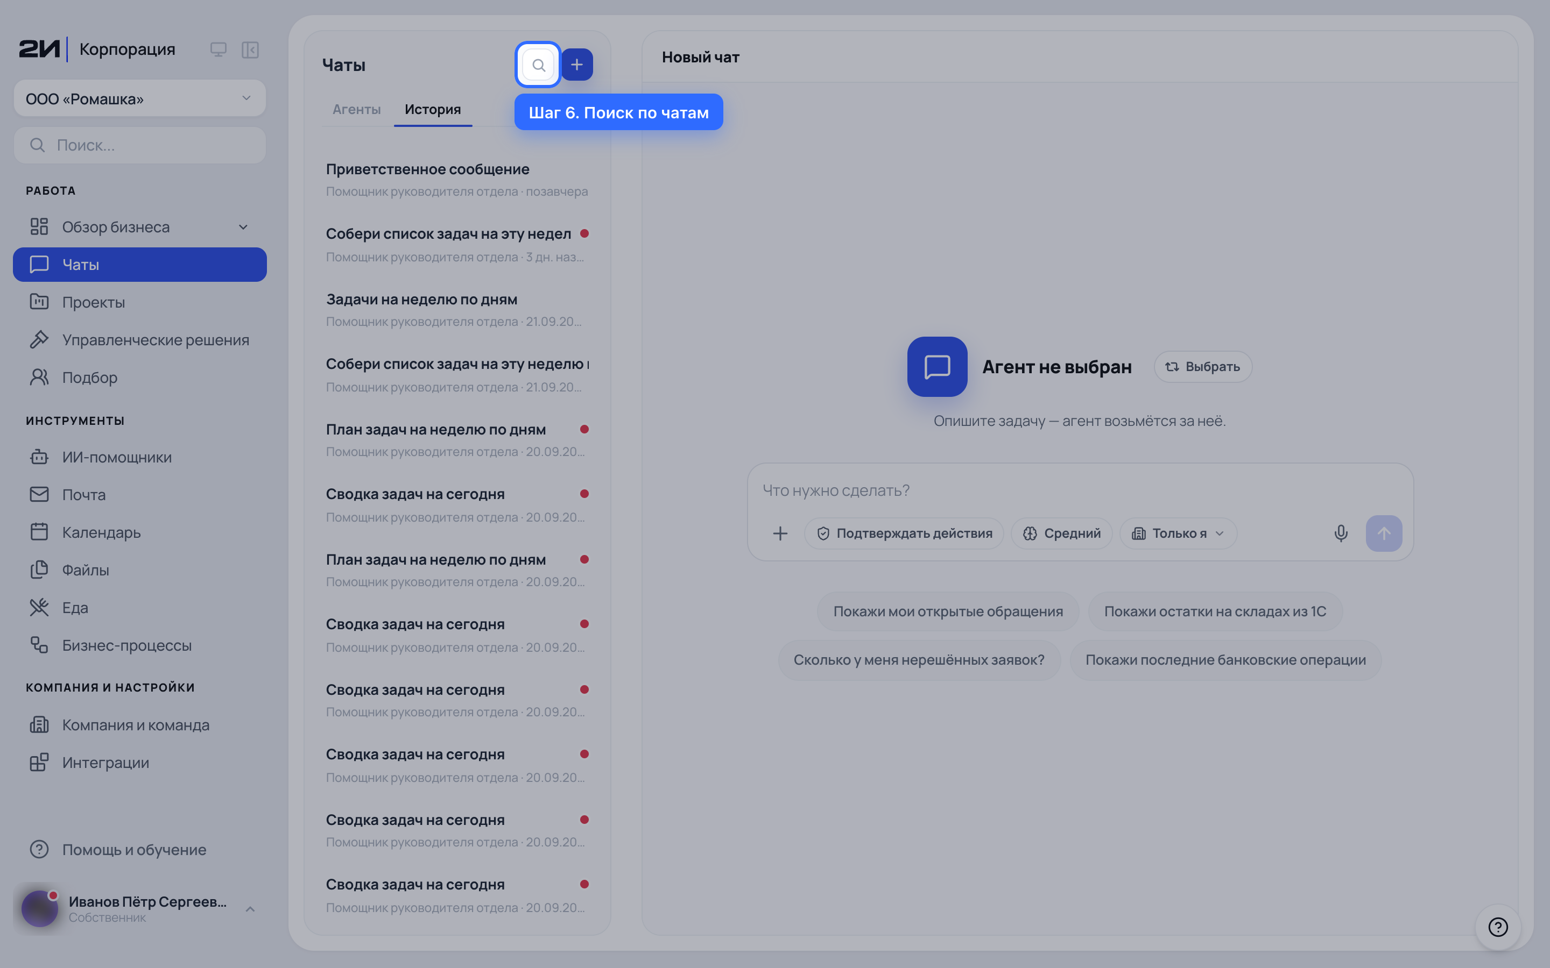This screenshot has height=968, width=1550.
Task: Select suggestion Покажи последние банковские операции
Action: click(x=1225, y=660)
